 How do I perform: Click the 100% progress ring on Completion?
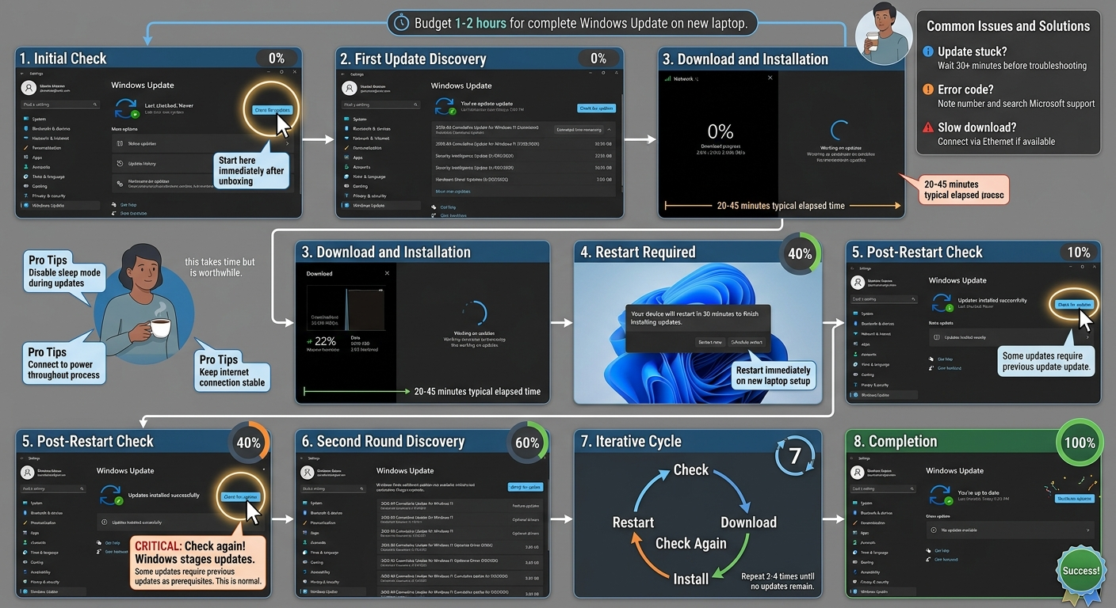tap(1080, 443)
